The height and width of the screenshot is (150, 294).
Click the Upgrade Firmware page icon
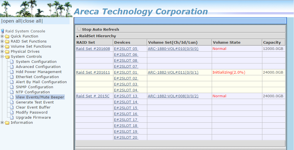(x=12, y=118)
